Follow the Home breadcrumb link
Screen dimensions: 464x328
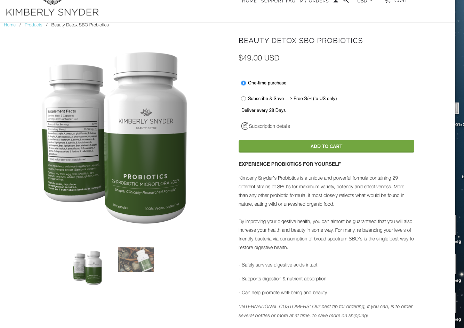coord(10,25)
